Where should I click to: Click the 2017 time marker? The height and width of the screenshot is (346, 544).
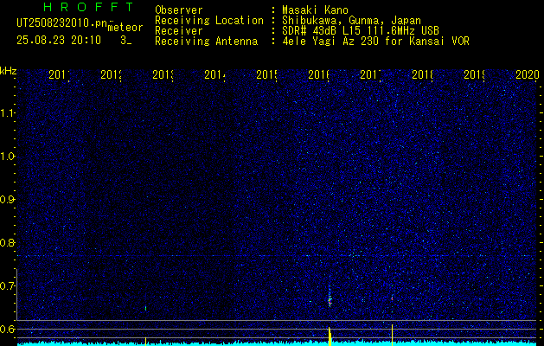tap(370, 74)
